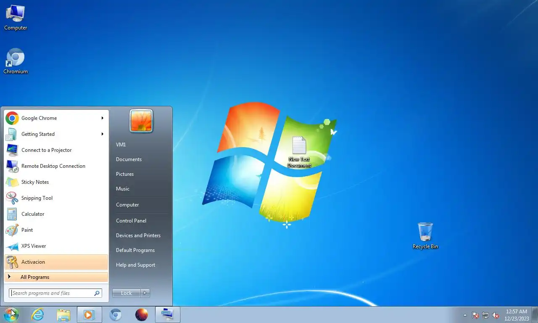Expand the Getting Started submenu arrow
Viewport: 538px width, 323px height.
pos(102,134)
